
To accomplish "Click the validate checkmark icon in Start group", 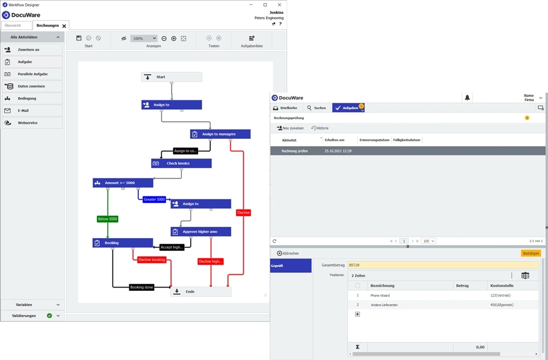I will pos(88,38).
